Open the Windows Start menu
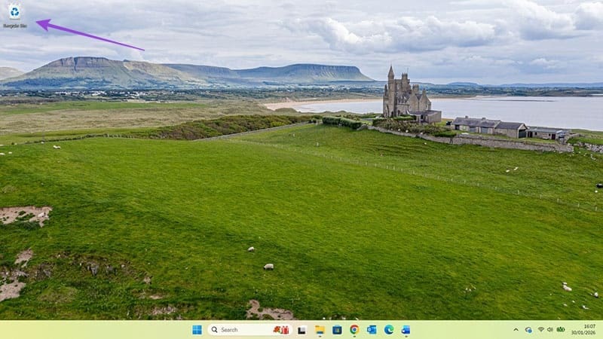 [197, 330]
